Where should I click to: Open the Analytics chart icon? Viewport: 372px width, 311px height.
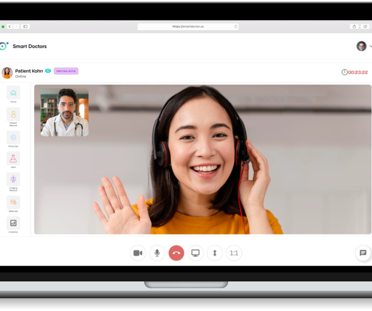coord(13,223)
